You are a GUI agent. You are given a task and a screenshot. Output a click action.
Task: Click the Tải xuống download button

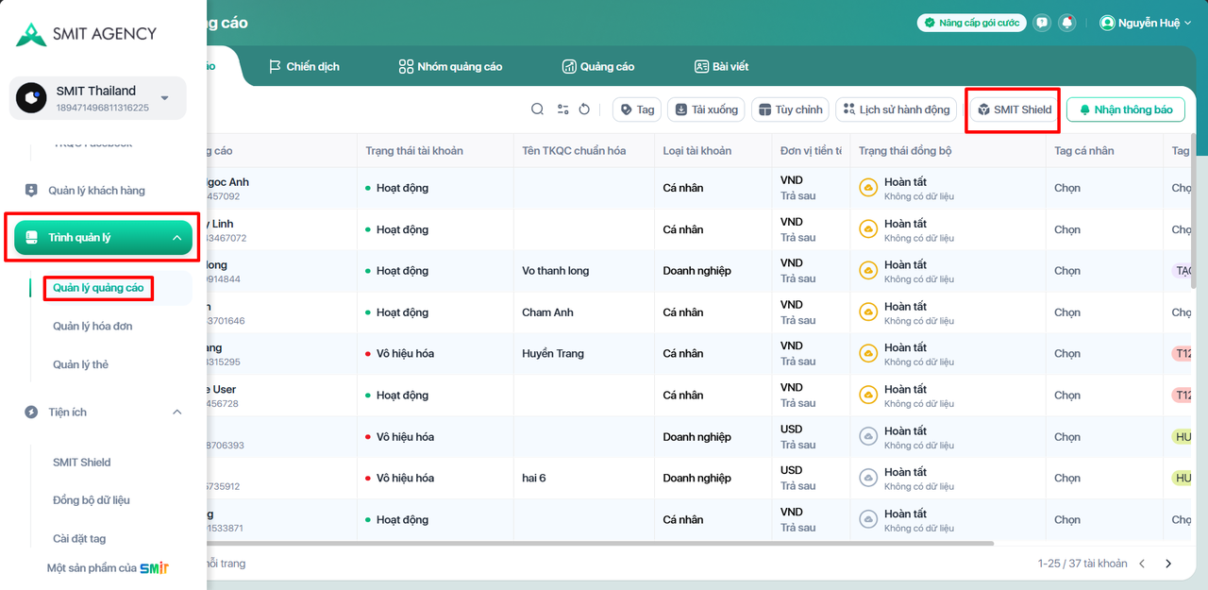(x=706, y=110)
